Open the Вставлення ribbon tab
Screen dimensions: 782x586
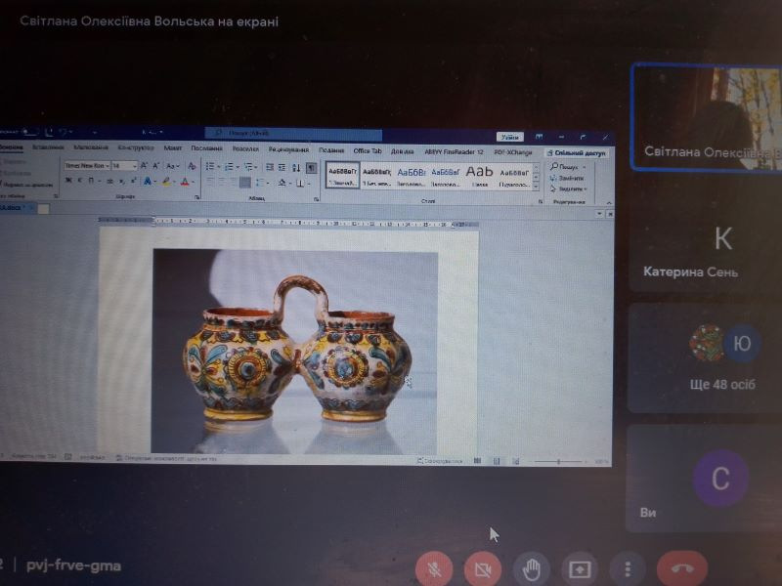click(48, 147)
